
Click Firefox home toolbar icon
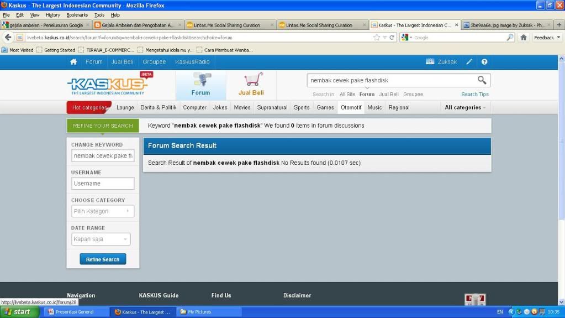click(524, 38)
